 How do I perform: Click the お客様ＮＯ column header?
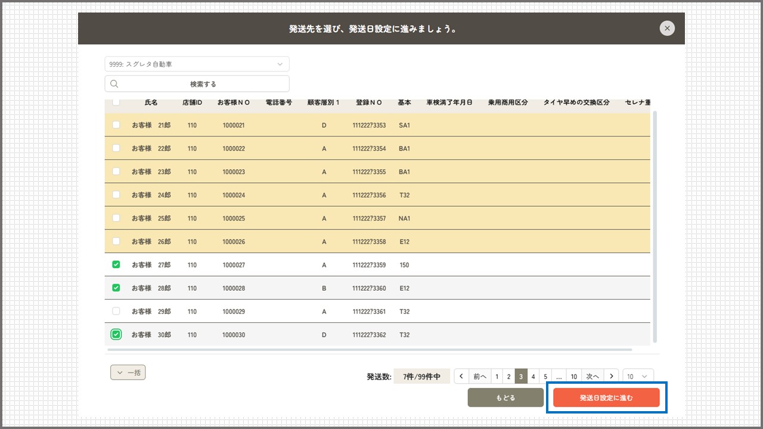234,102
